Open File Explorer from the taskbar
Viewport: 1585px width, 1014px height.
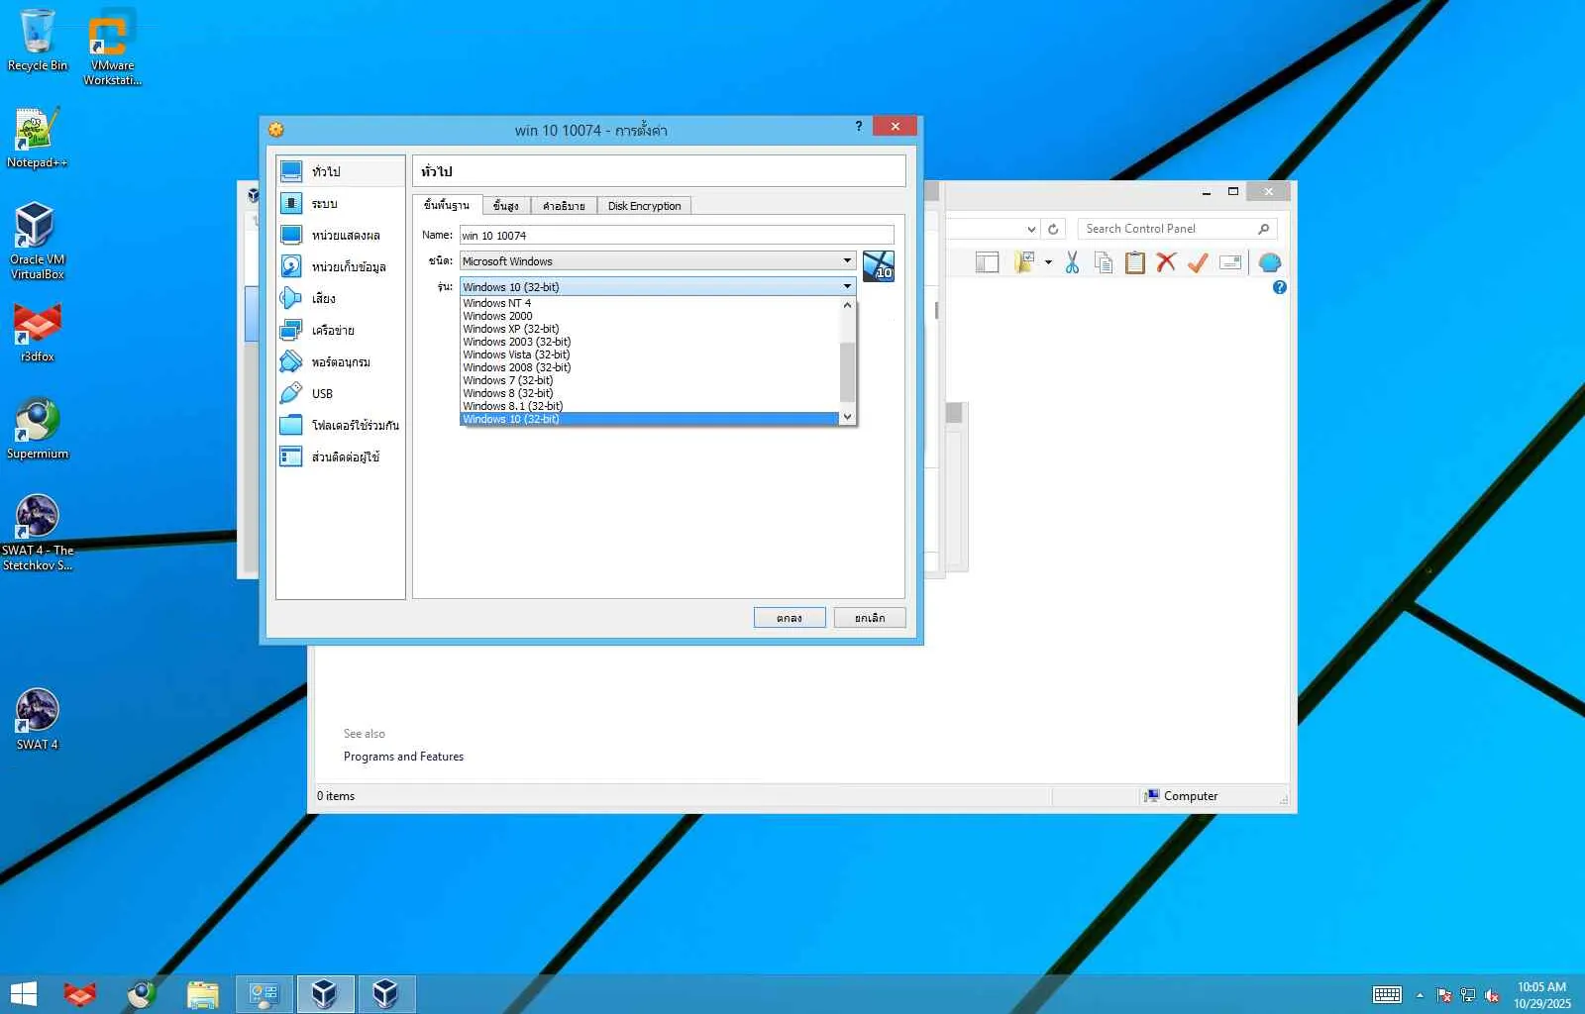202,993
